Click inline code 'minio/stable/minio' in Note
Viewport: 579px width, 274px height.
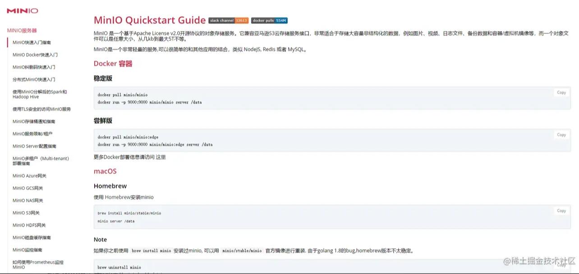pos(242,251)
